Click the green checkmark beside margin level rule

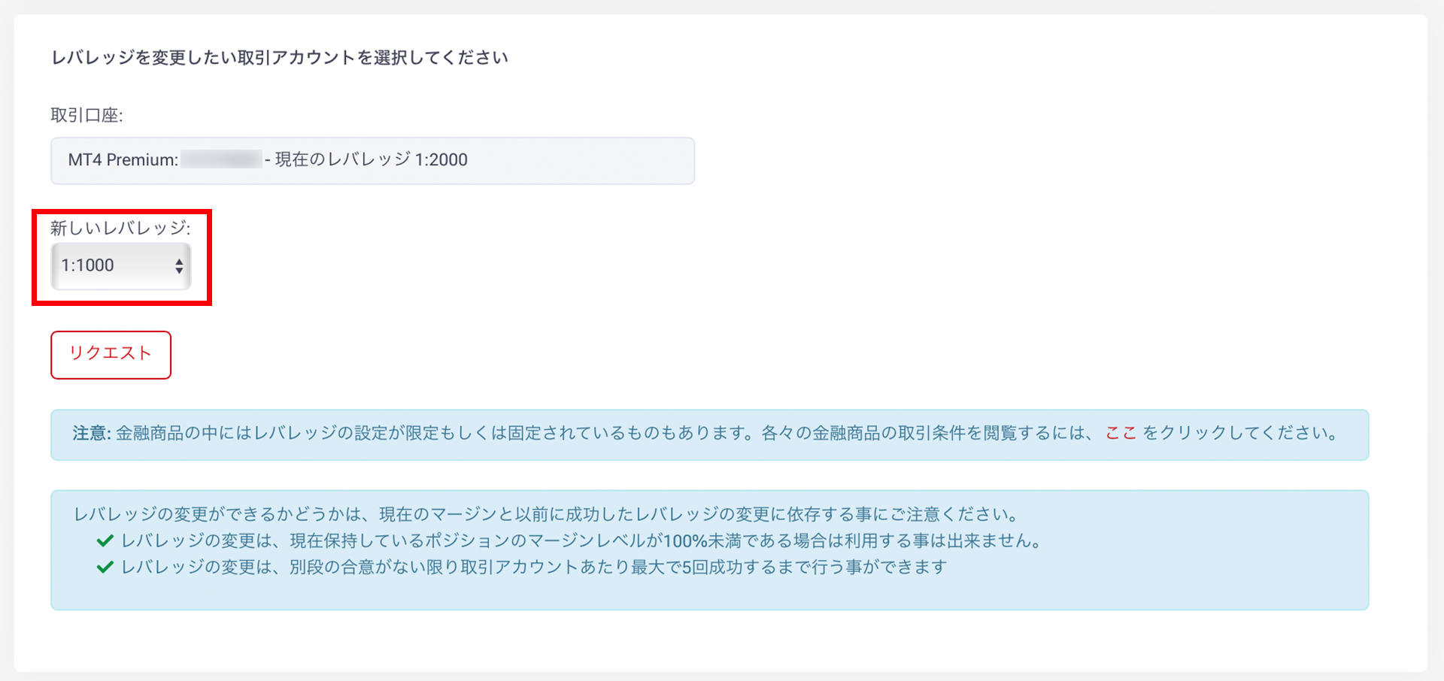pos(105,540)
